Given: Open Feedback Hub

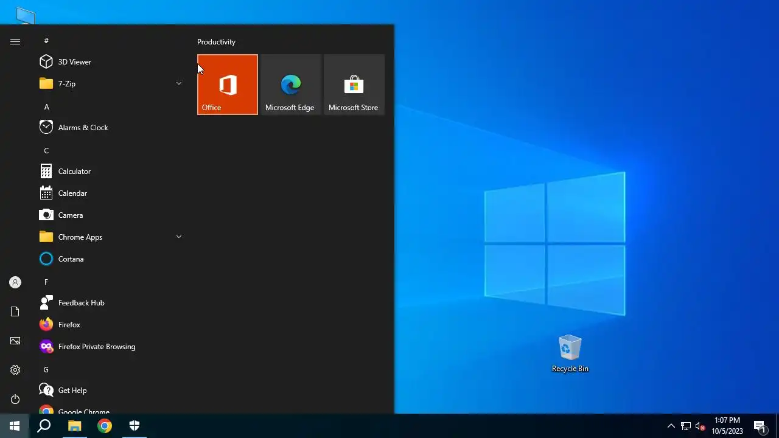Looking at the screenshot, I should pyautogui.click(x=111, y=302).
